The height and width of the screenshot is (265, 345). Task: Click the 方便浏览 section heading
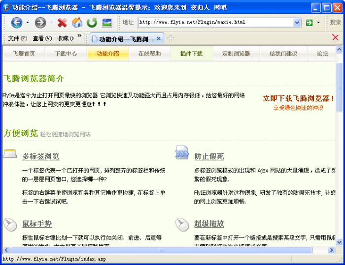click(21, 133)
